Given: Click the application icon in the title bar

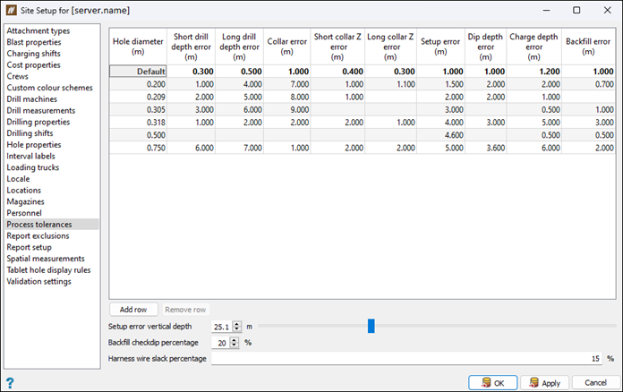Looking at the screenshot, I should [x=12, y=10].
